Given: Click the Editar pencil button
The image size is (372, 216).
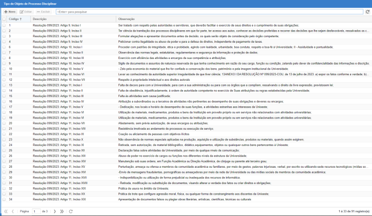Looking at the screenshot, I should point(26,11).
